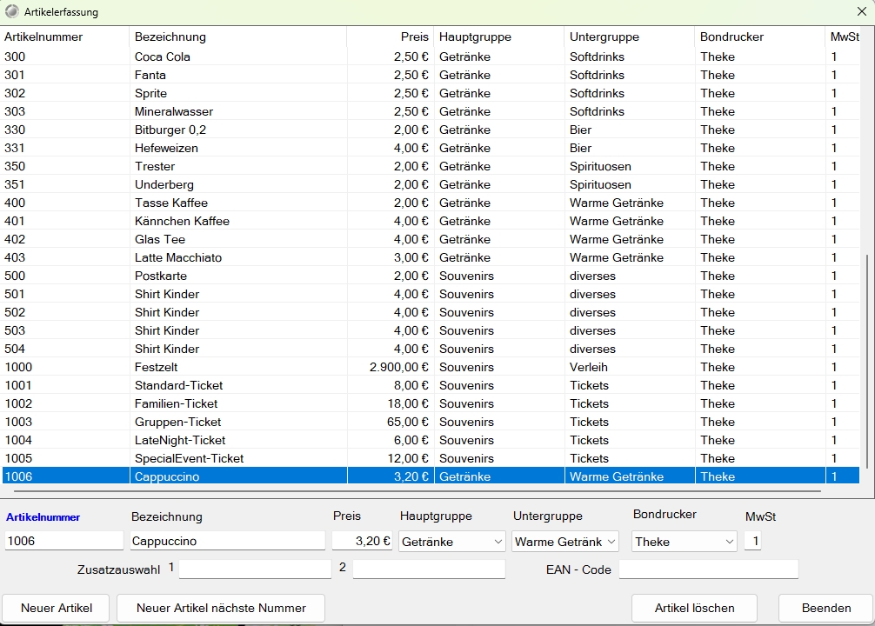This screenshot has width=875, height=626.
Task: Click the vertical scrollbar of the article list
Action: 868,362
